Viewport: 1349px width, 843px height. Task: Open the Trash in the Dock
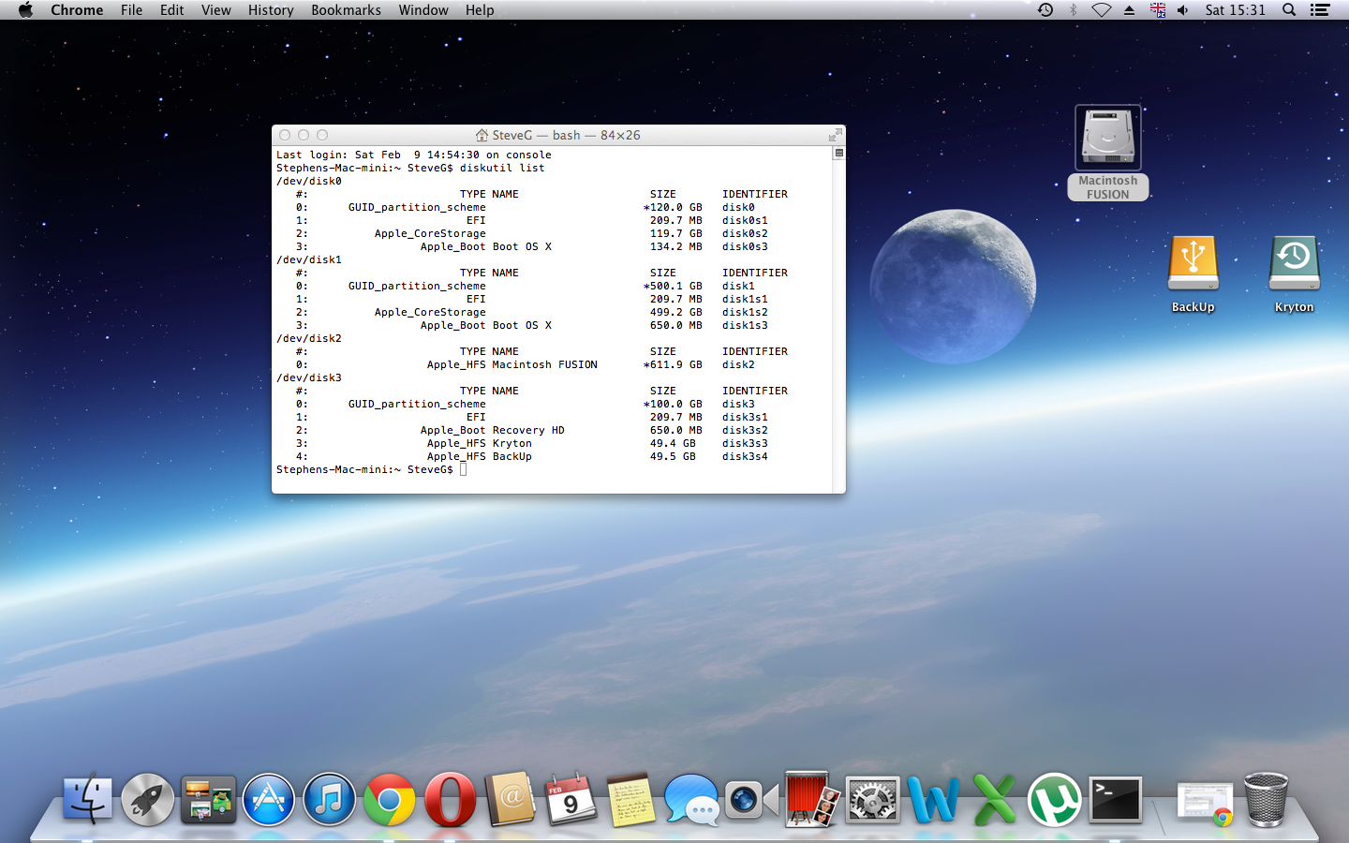(1266, 801)
